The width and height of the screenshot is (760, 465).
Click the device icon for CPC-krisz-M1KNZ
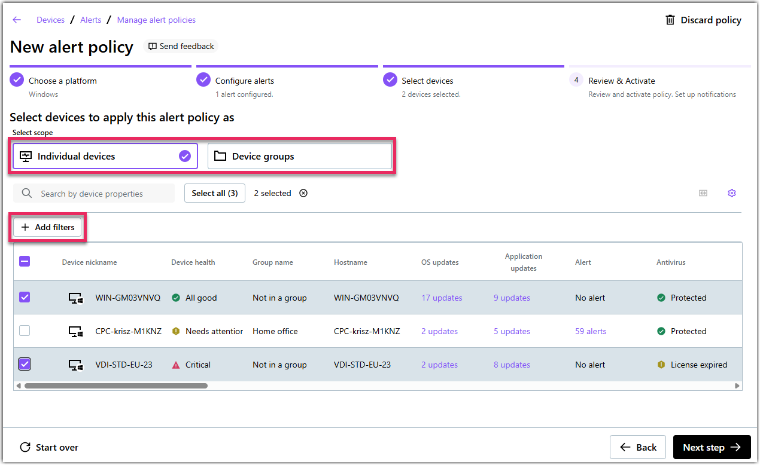(x=75, y=331)
